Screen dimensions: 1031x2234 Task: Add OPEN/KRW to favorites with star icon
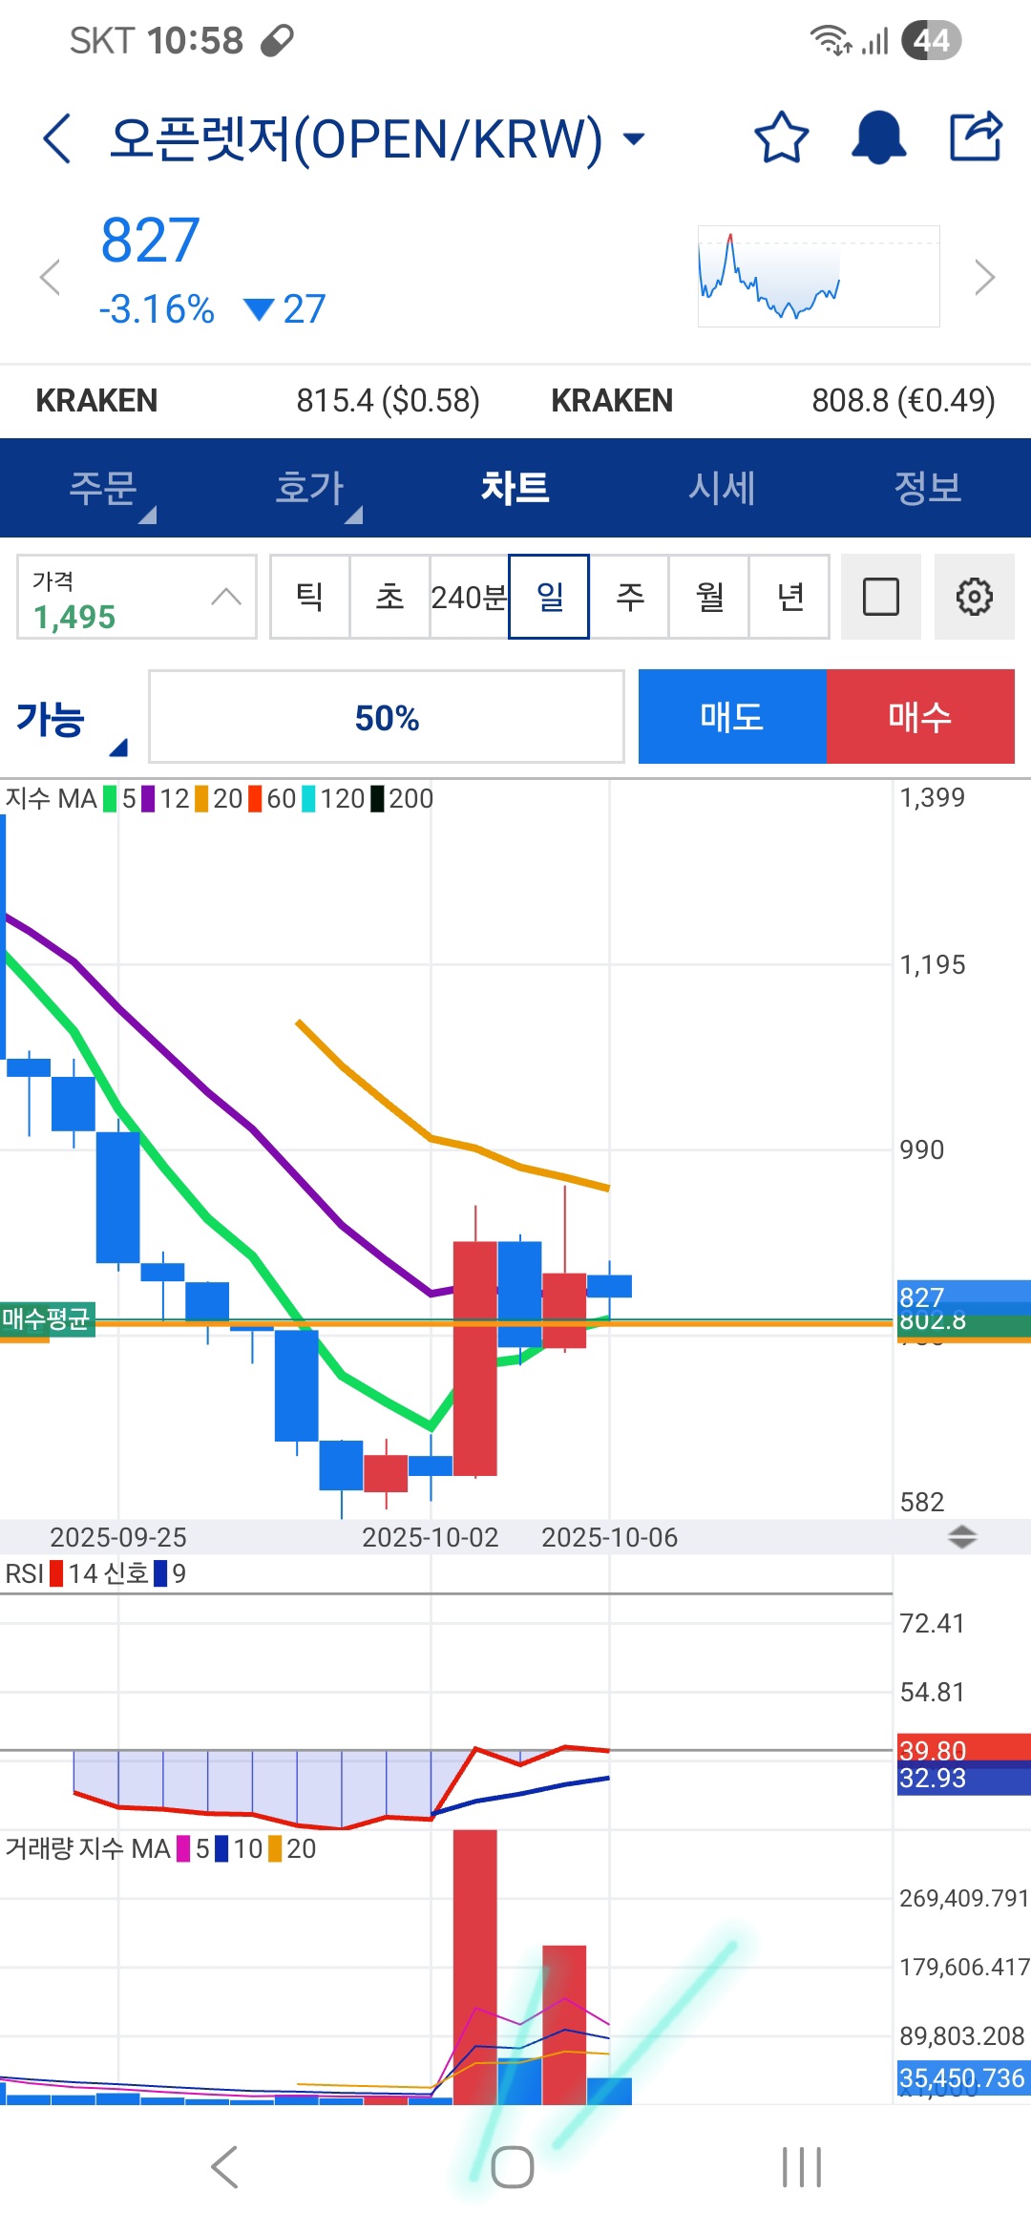[781, 138]
